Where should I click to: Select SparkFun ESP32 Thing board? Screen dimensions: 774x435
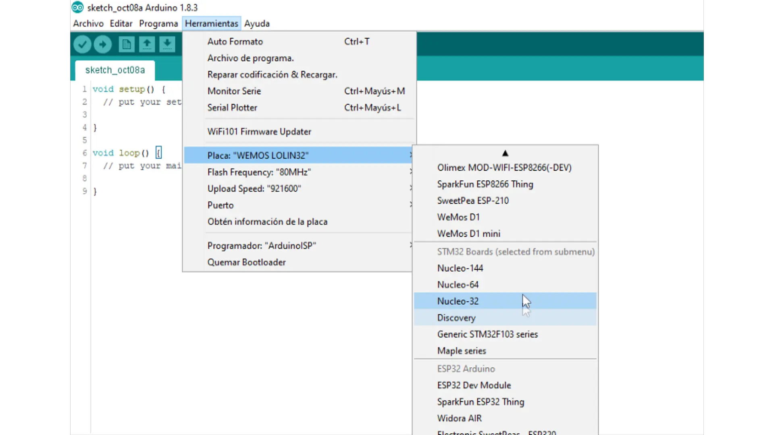tap(505, 402)
